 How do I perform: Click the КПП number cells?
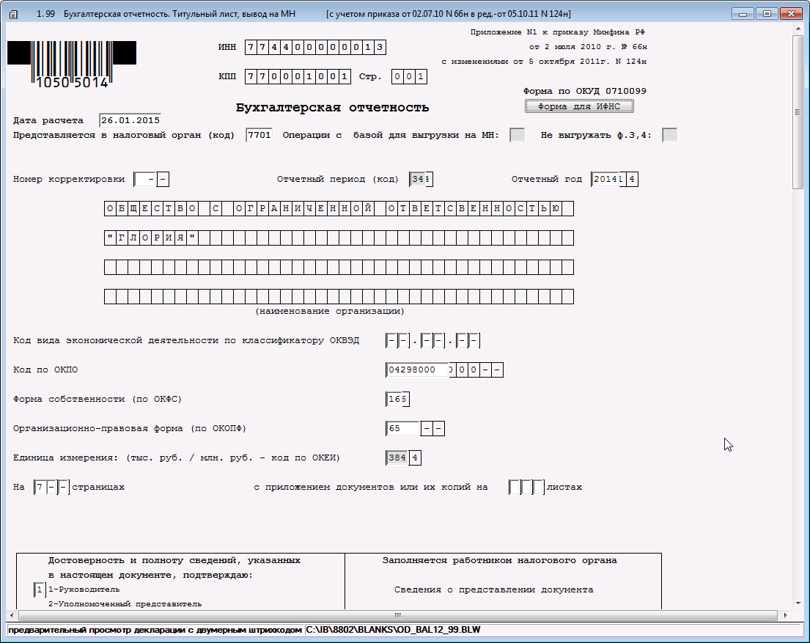point(298,76)
